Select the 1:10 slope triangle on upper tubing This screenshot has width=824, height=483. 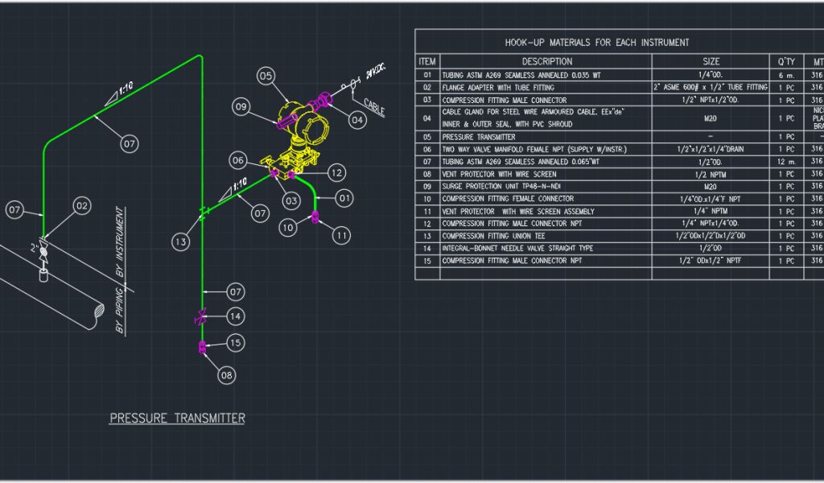click(113, 97)
